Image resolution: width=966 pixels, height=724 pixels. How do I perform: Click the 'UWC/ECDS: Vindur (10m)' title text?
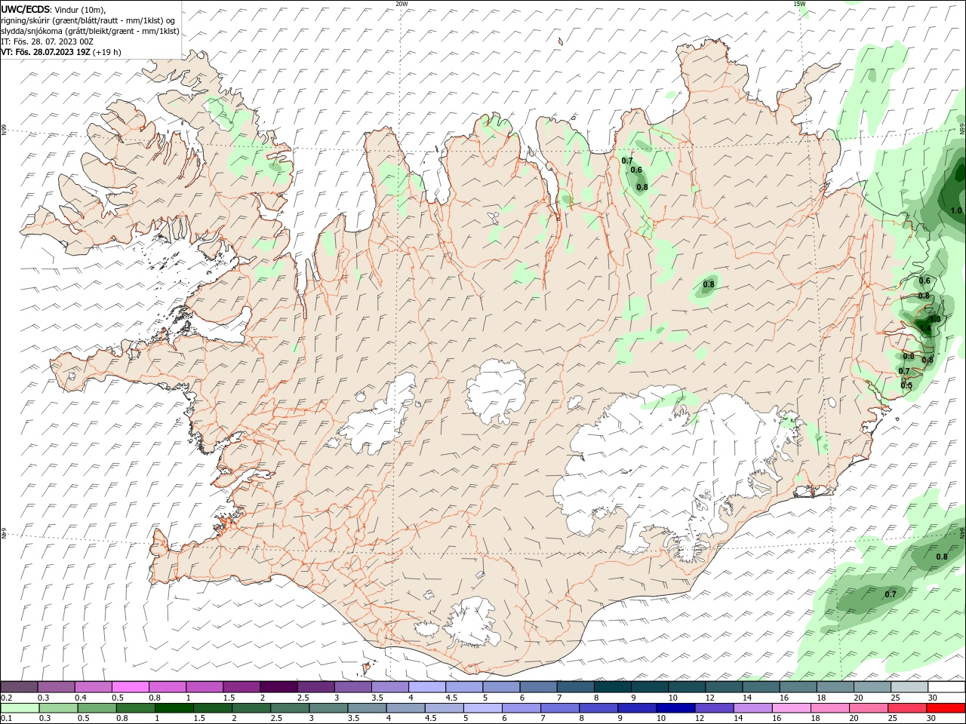pos(54,9)
